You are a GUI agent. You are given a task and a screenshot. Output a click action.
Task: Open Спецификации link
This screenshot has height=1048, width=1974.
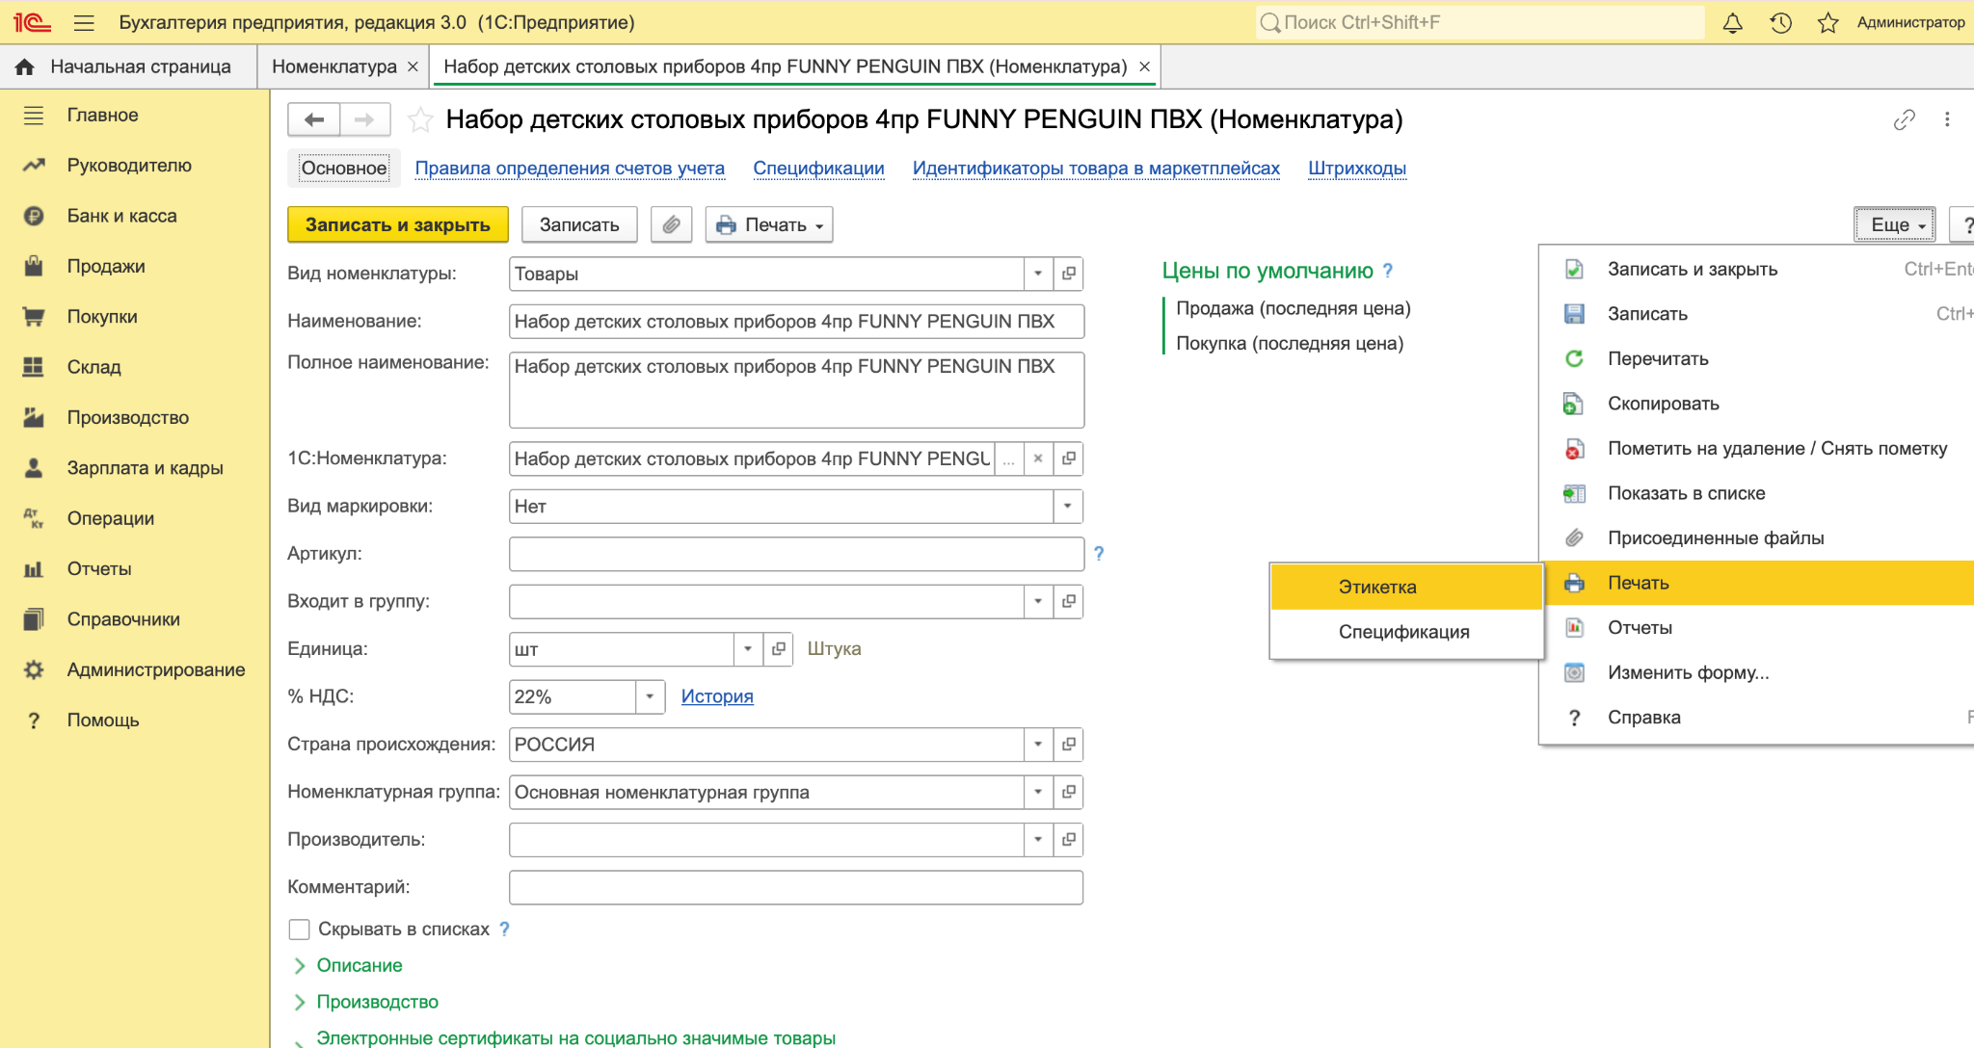pyautogui.click(x=818, y=169)
